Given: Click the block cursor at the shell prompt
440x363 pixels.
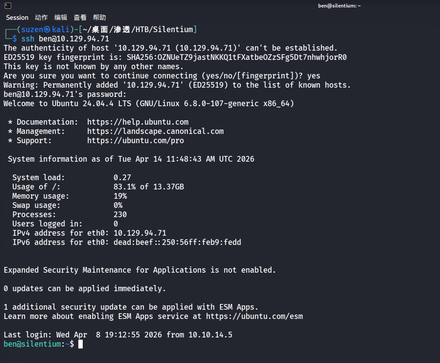Looking at the screenshot, I should click(81, 344).
